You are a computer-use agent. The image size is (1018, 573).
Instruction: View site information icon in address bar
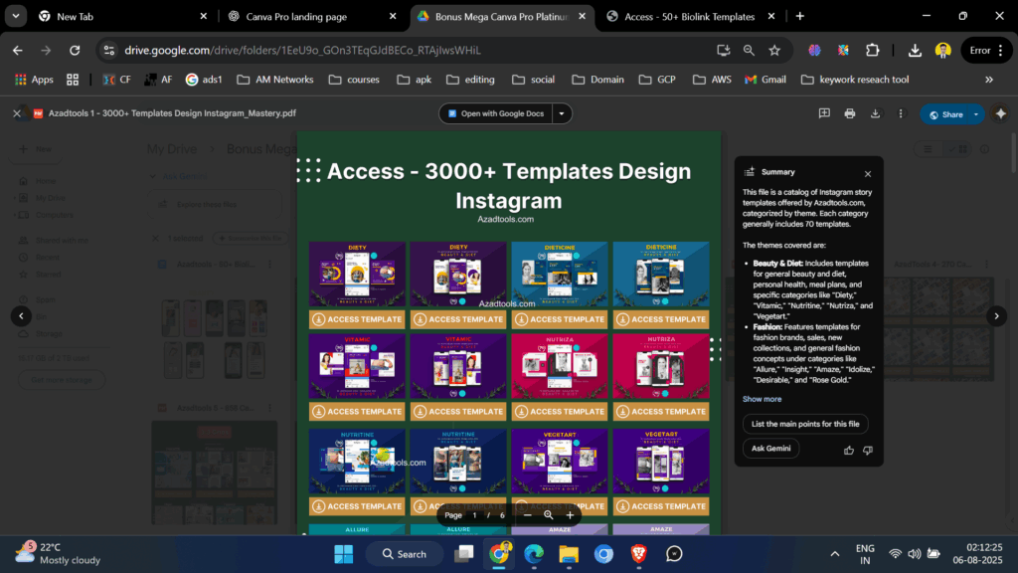[x=109, y=50]
